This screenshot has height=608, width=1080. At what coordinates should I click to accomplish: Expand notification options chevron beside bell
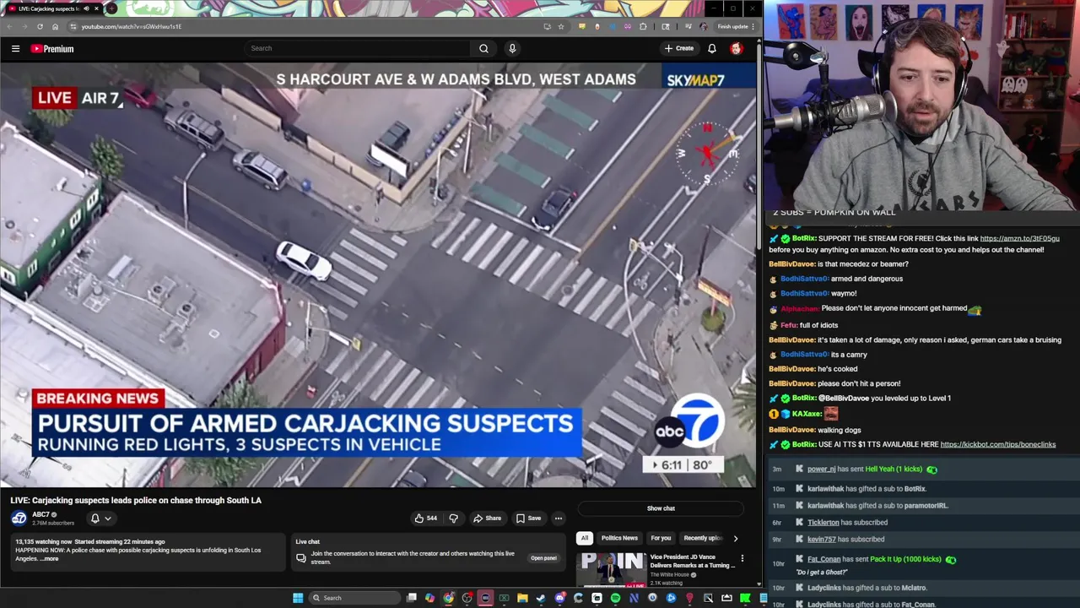pyautogui.click(x=108, y=518)
